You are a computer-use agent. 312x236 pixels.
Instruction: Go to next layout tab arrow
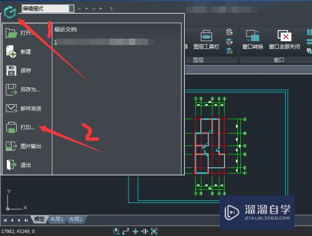[19, 220]
